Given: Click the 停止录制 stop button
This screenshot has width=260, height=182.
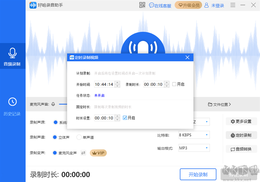Looking at the screenshot, I should click(x=239, y=175).
